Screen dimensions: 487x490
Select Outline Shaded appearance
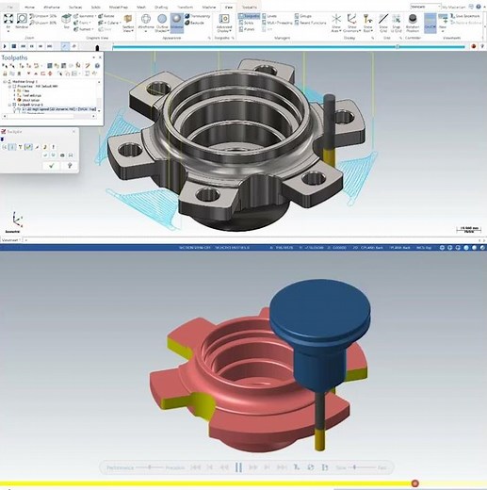click(162, 23)
